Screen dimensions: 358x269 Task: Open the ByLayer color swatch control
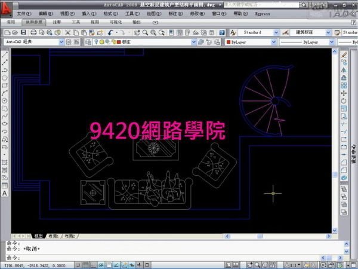(249, 42)
